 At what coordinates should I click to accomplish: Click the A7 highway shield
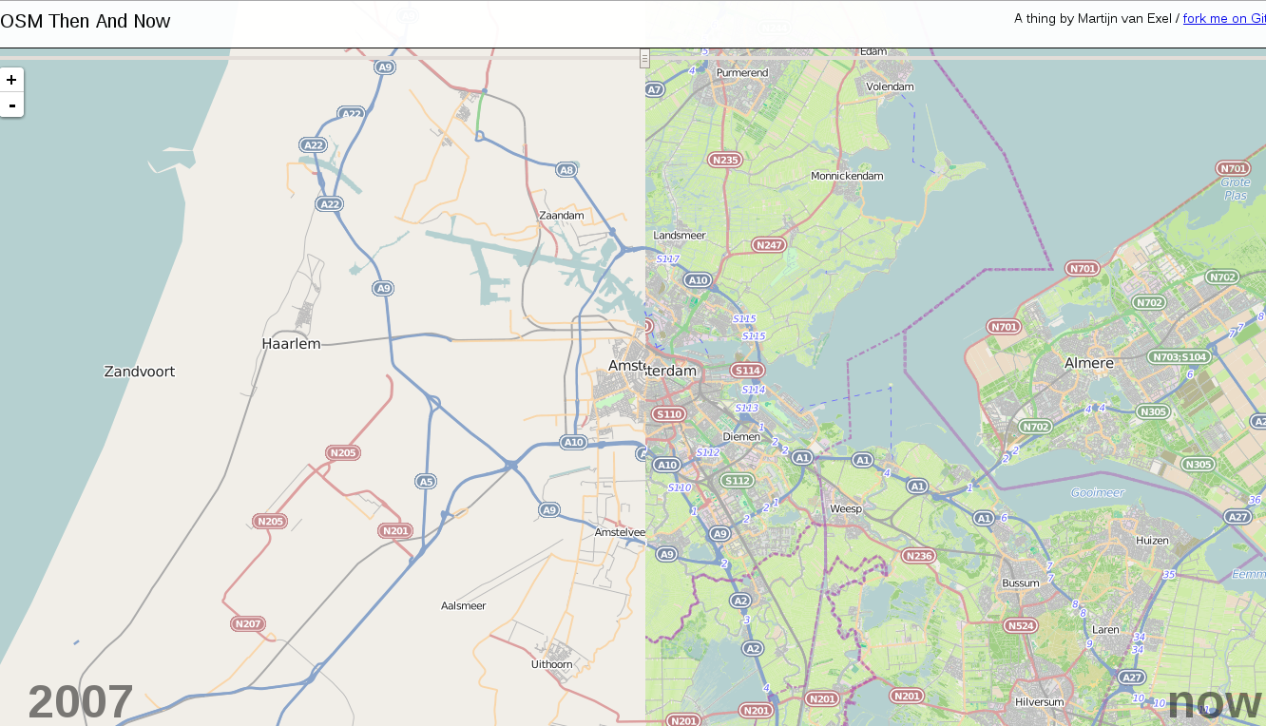tap(654, 89)
